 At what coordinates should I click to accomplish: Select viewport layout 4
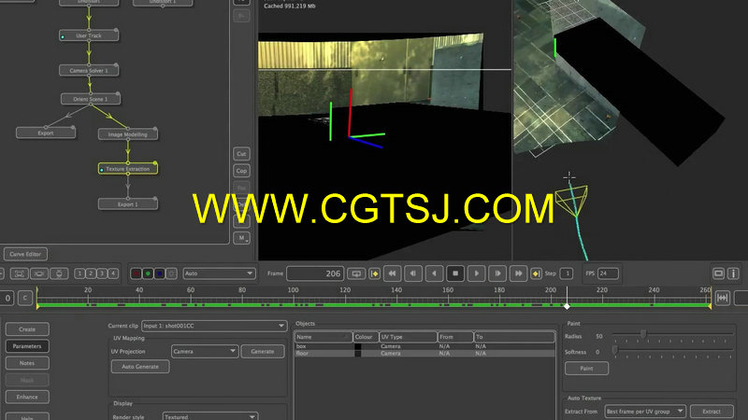[x=112, y=273]
